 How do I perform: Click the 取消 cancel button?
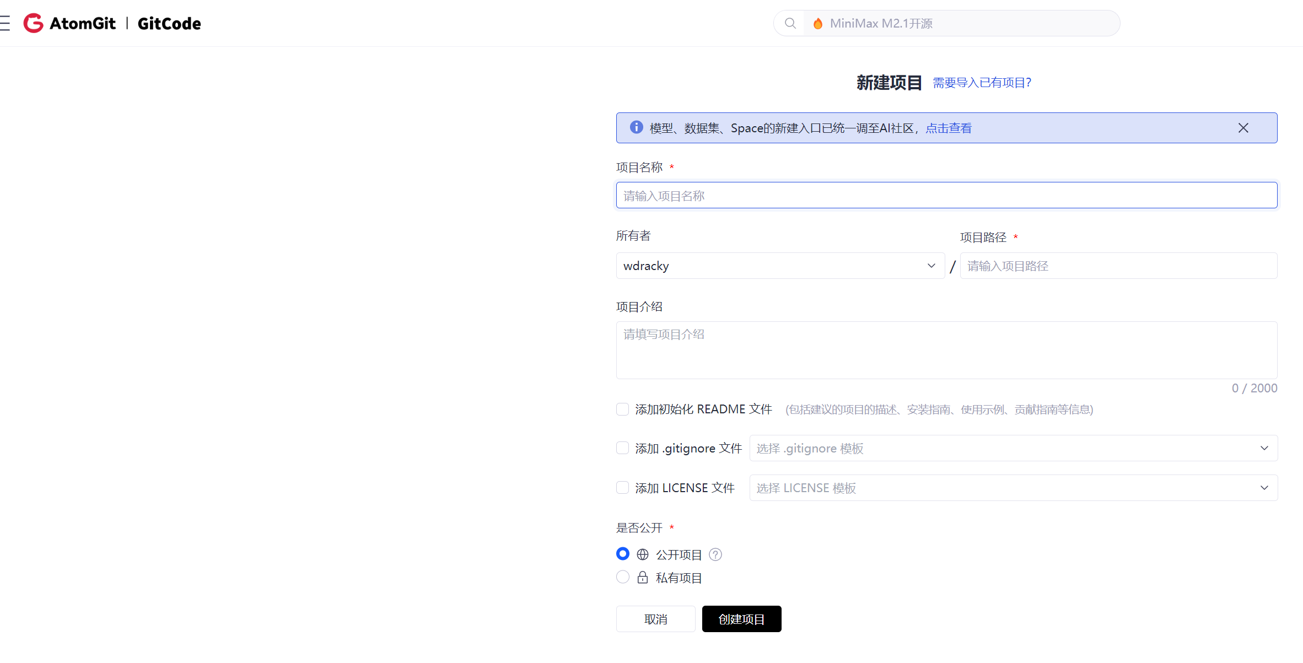(655, 619)
